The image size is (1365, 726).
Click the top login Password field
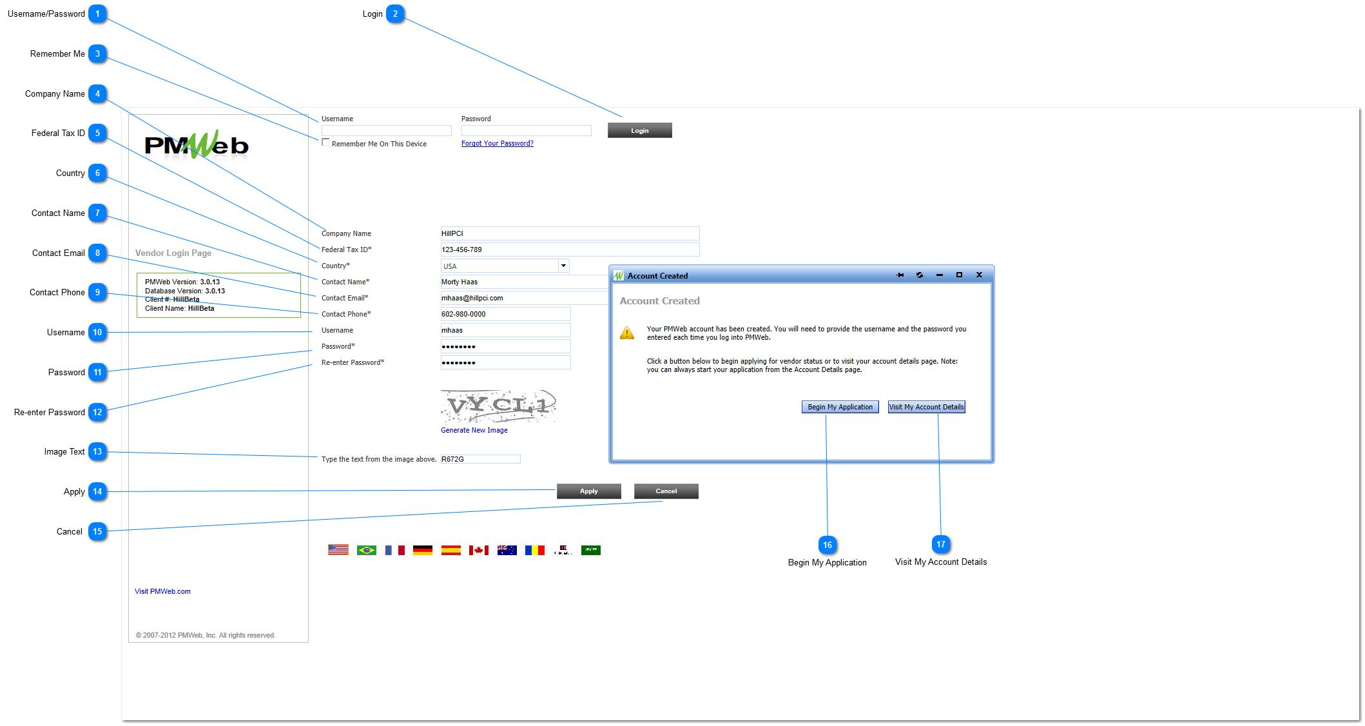click(x=527, y=130)
